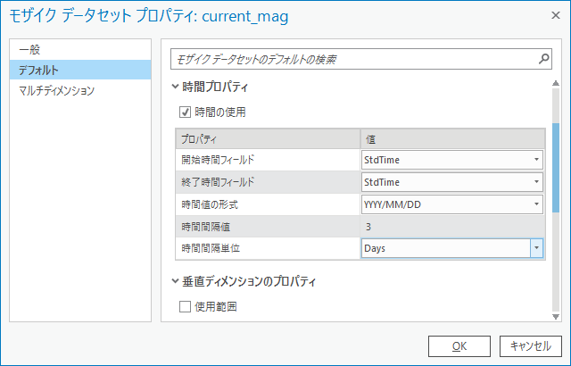Collapse the 時間プロパティ section

pos(176,87)
